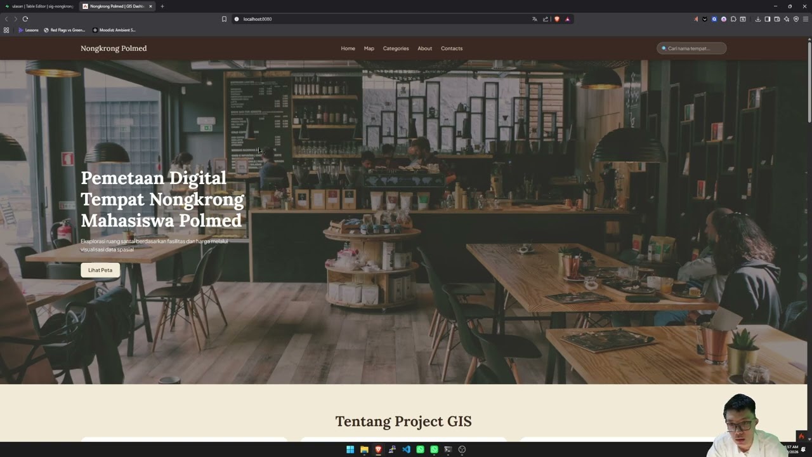Go back in browser history
This screenshot has width=812, height=457.
[x=6, y=19]
